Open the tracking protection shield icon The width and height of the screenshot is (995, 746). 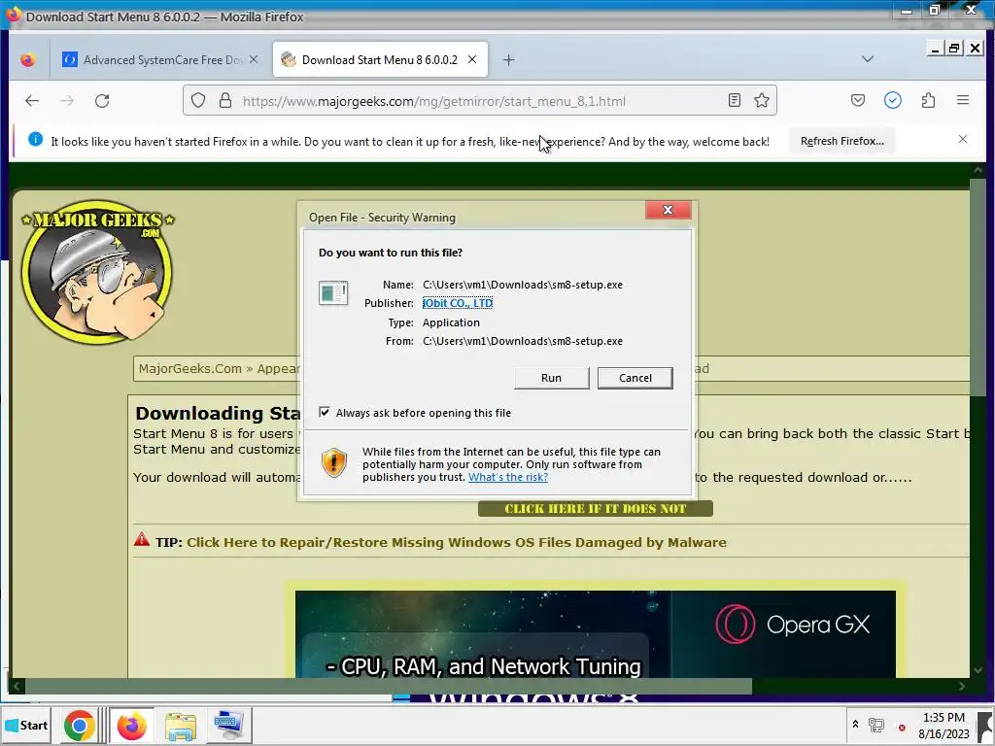[198, 100]
